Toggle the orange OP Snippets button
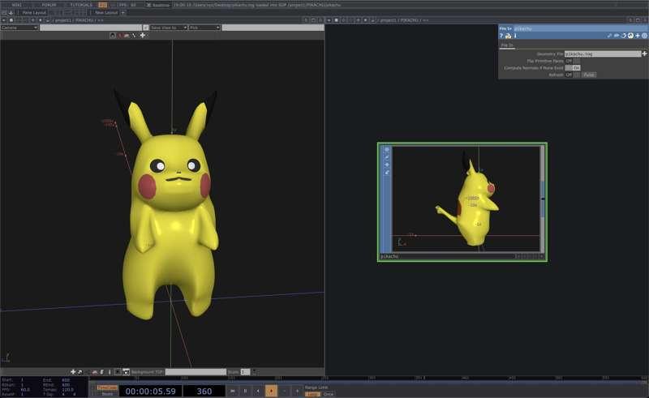Viewport: 649px width, 398px height. [x=103, y=5]
